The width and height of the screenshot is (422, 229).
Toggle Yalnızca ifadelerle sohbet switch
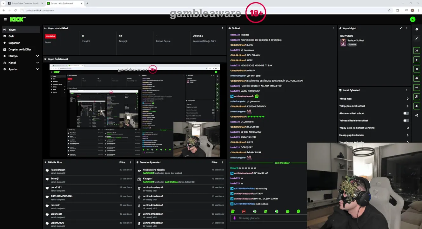(406, 121)
